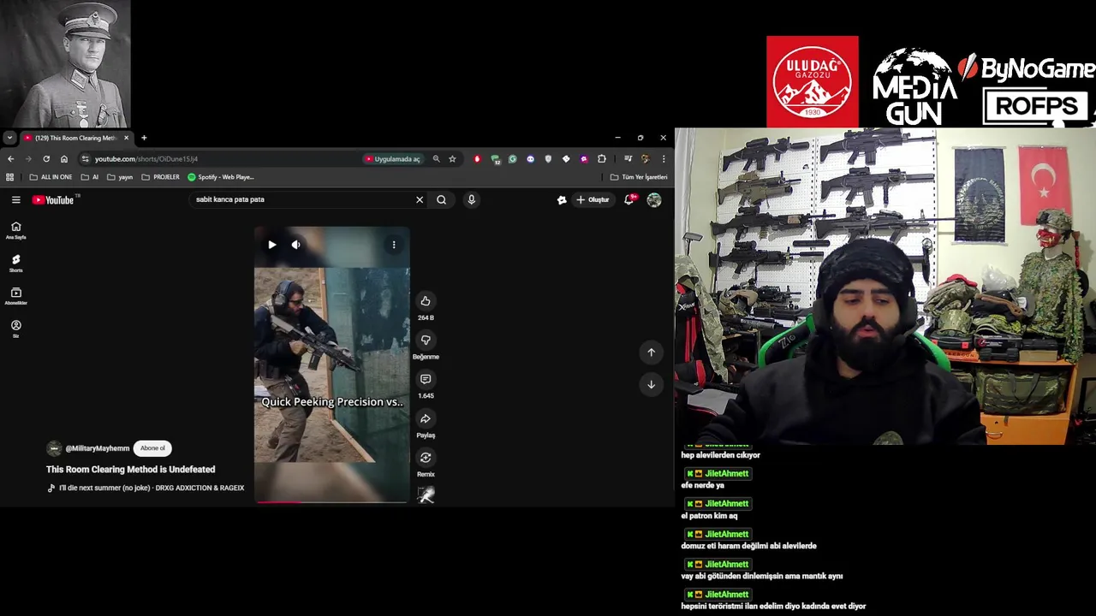1096x616 pixels.
Task: Dislike the Short with thumbs down
Action: point(426,341)
